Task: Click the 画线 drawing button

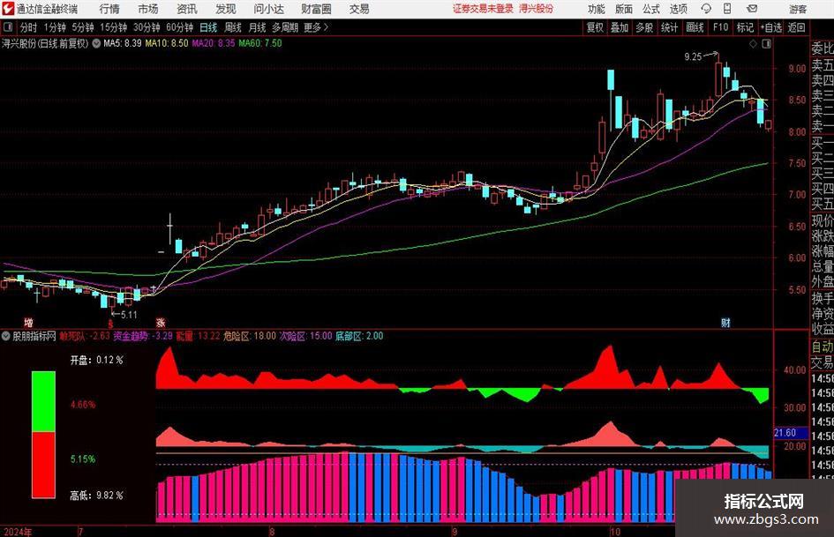Action: 695,27
